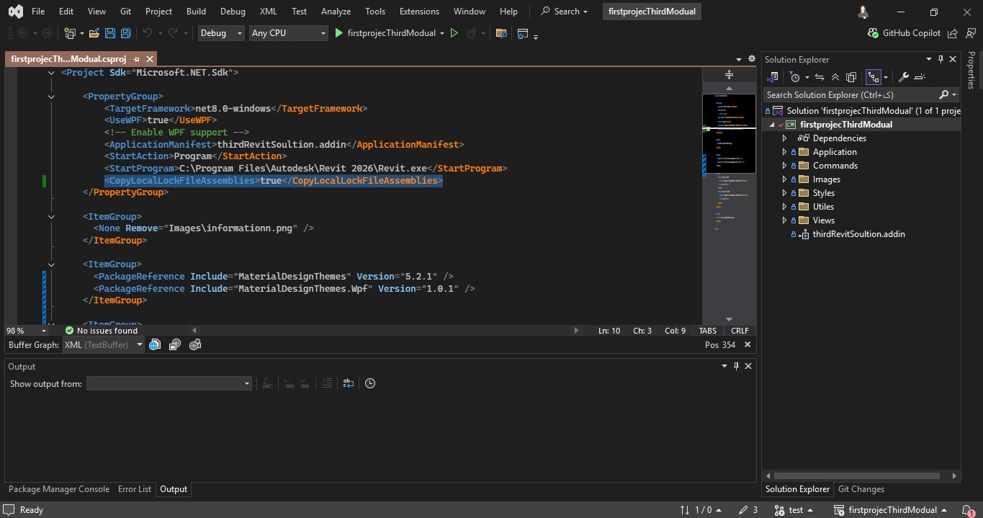Toggle pin on the Output panel

coord(736,367)
